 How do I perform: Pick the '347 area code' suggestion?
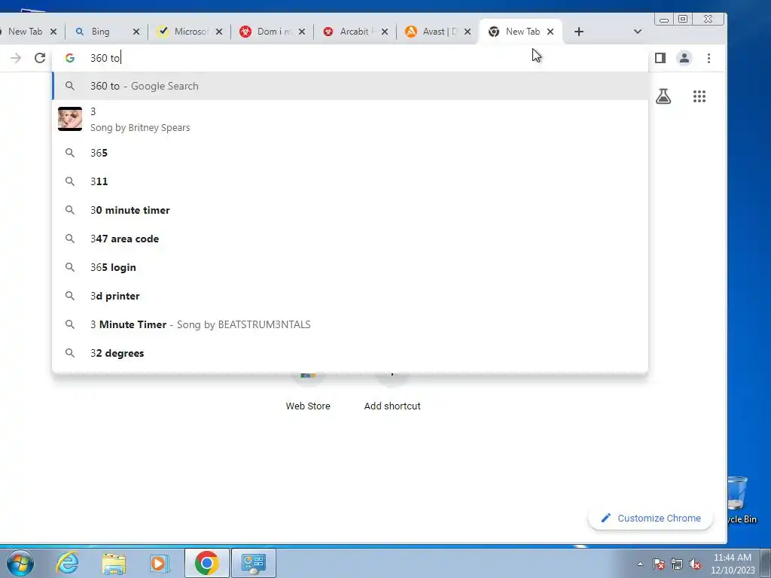[x=350, y=239]
